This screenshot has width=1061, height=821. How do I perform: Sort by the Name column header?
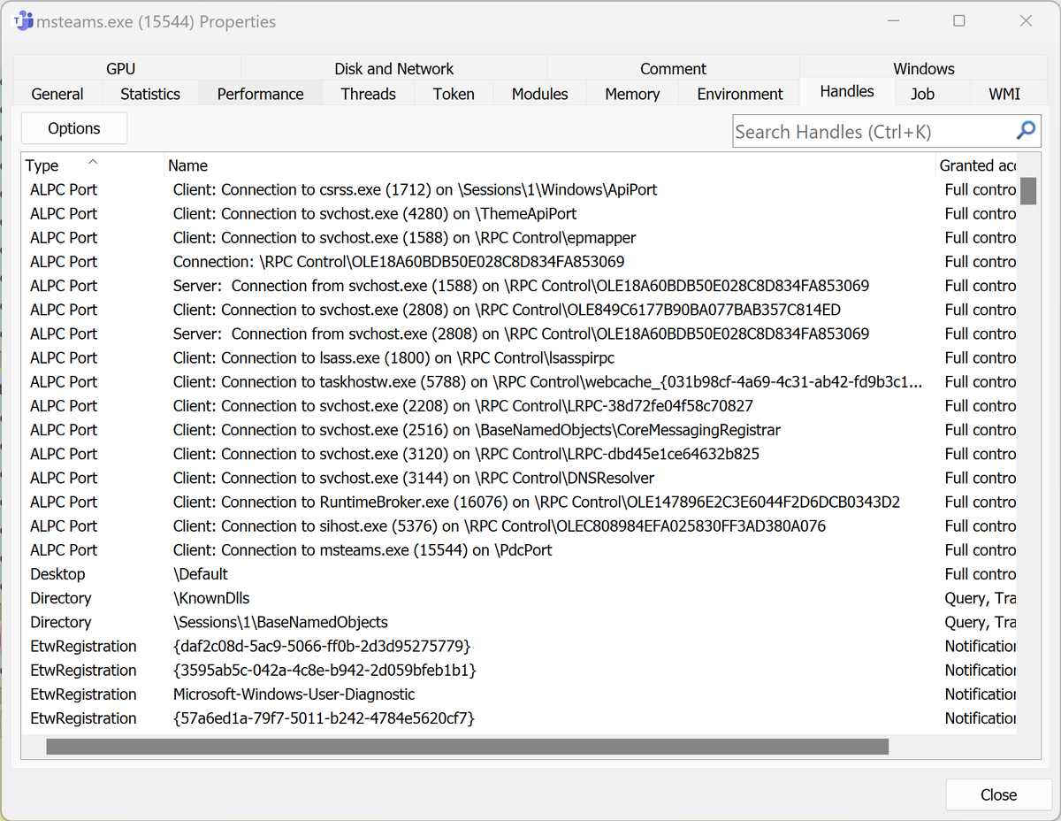pyautogui.click(x=550, y=165)
